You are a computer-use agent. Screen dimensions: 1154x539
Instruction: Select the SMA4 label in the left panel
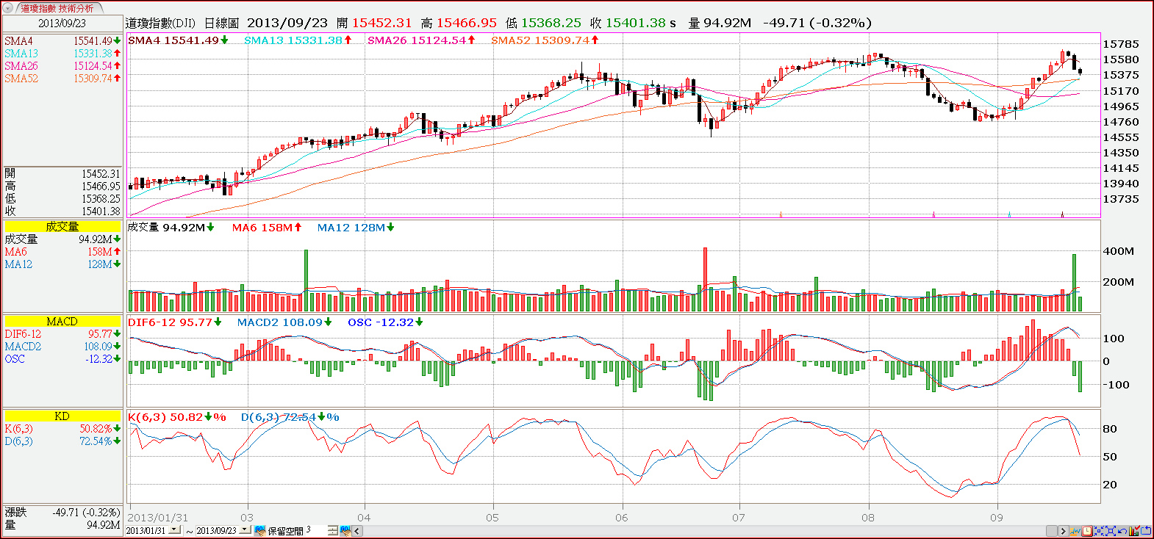click(x=19, y=41)
